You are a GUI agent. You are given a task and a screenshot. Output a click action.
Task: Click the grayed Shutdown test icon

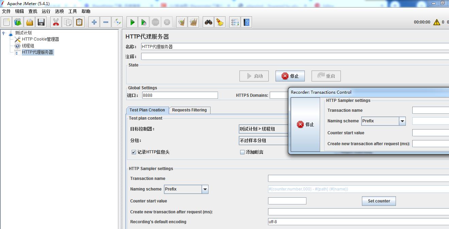167,22
